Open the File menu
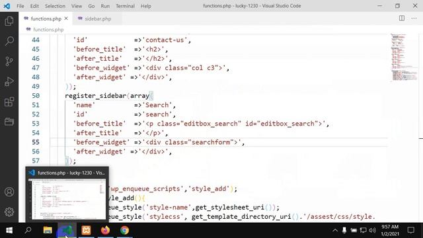 point(20,6)
